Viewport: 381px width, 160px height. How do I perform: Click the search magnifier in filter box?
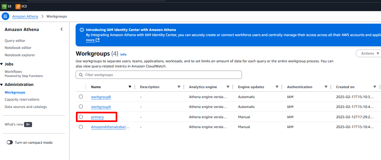click(x=80, y=75)
